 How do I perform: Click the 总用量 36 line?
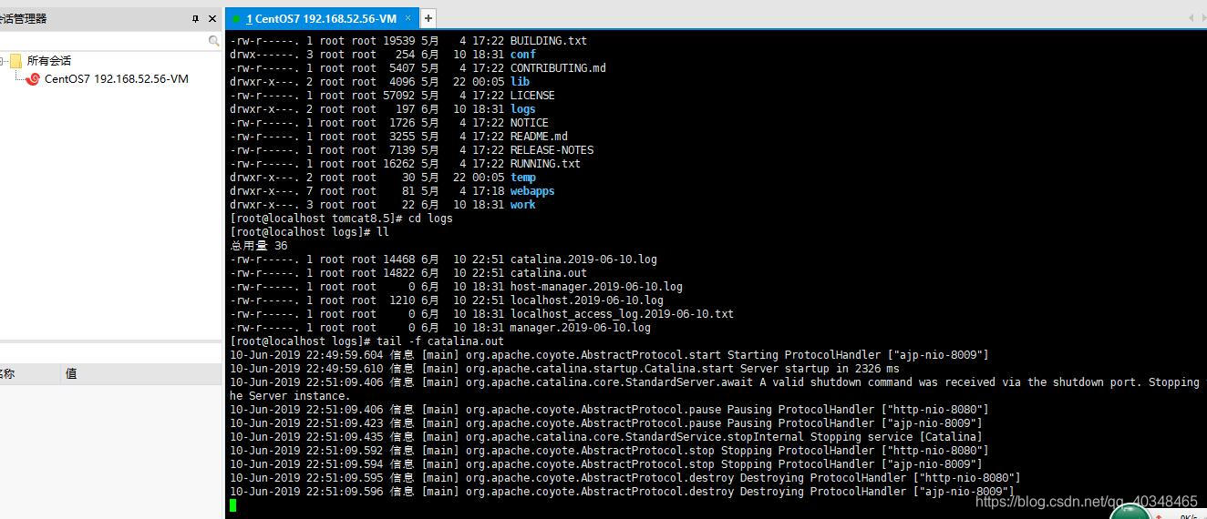259,246
